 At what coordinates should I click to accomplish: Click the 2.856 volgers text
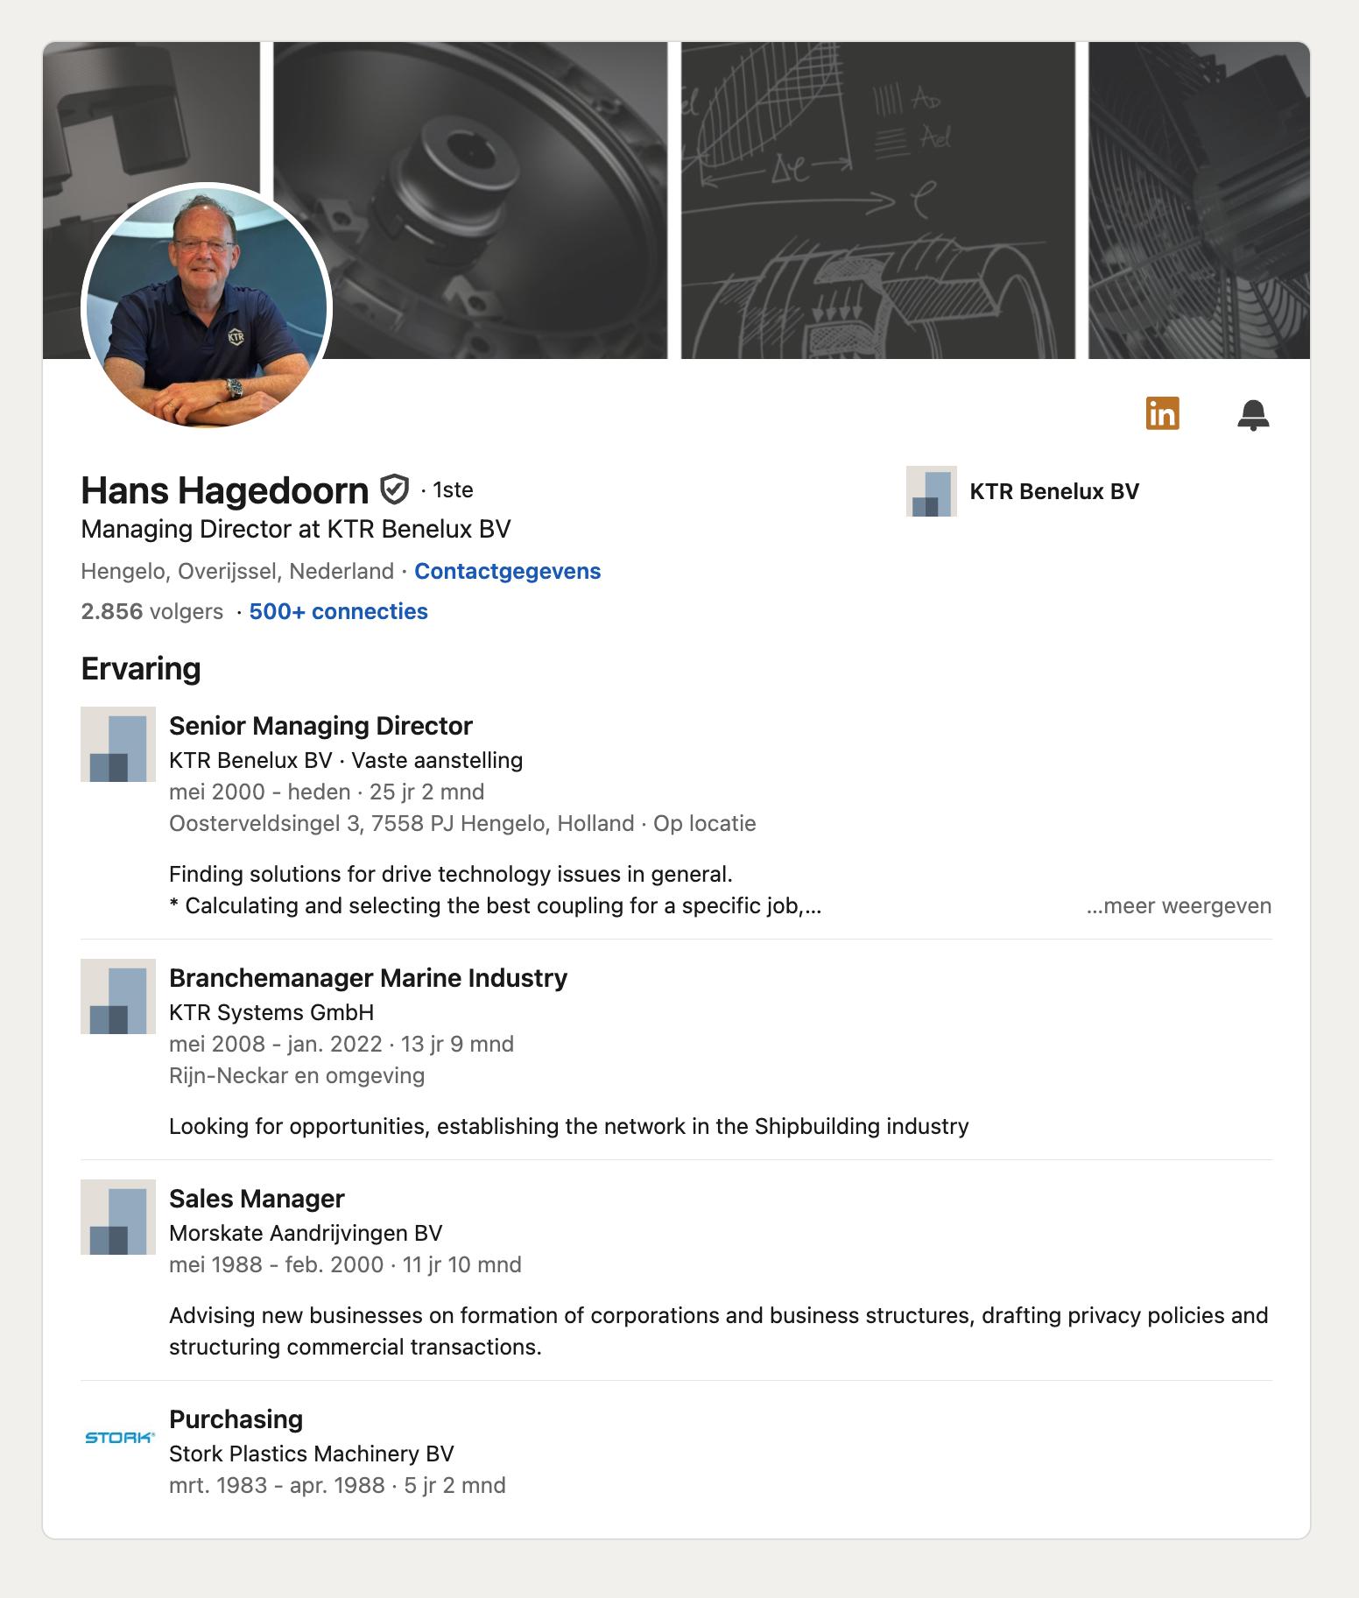[x=151, y=611]
